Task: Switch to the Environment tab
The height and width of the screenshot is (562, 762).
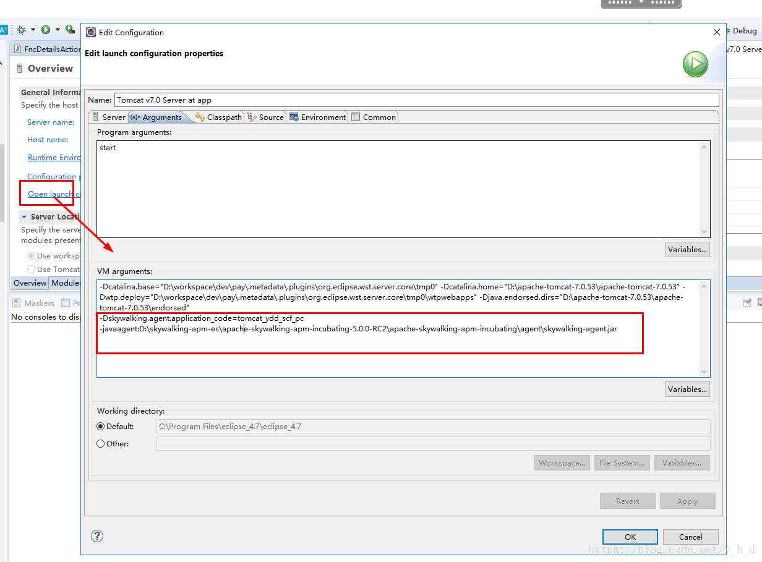Action: pyautogui.click(x=317, y=117)
